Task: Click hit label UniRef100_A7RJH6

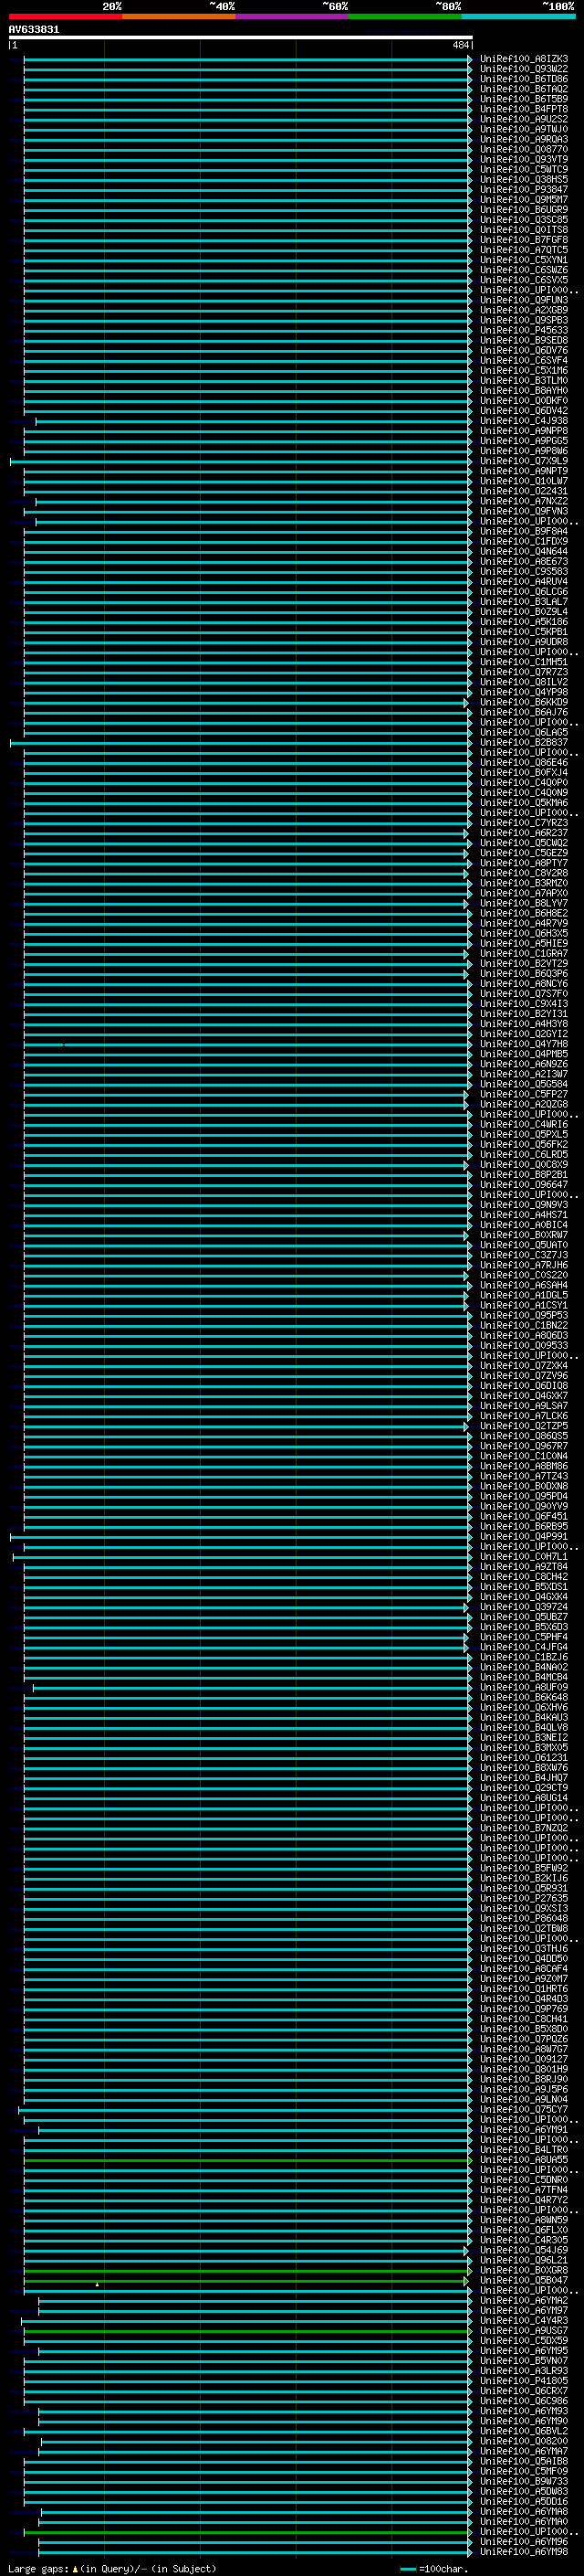Action: (x=524, y=1266)
